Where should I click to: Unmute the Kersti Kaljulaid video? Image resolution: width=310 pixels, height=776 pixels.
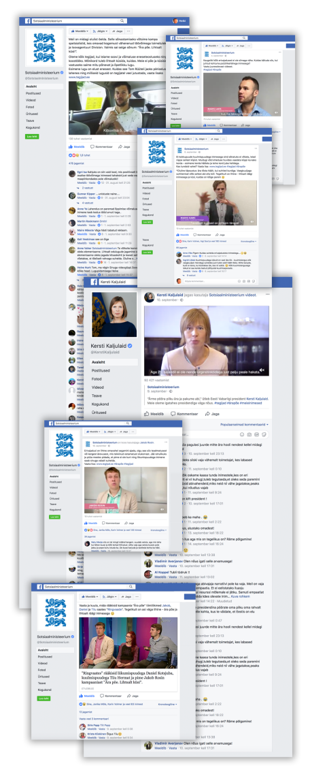[262, 370]
